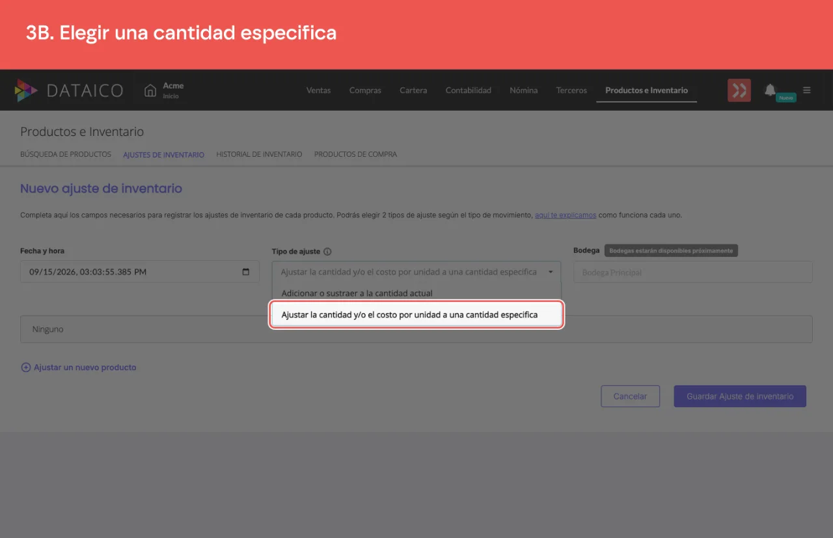Open the Cartera menu
833x538 pixels.
click(x=413, y=90)
